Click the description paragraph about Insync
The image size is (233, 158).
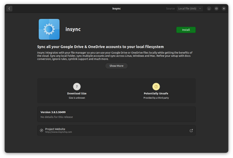click(115, 56)
